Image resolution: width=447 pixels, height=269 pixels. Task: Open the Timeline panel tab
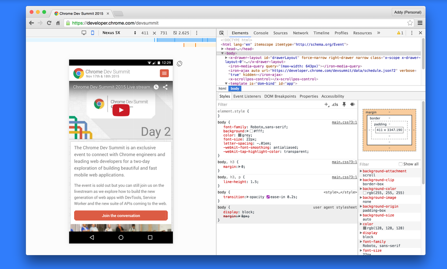click(321, 33)
